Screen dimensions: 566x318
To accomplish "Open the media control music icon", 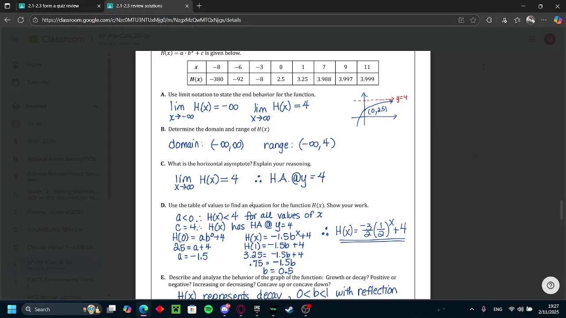I will pos(504,20).
